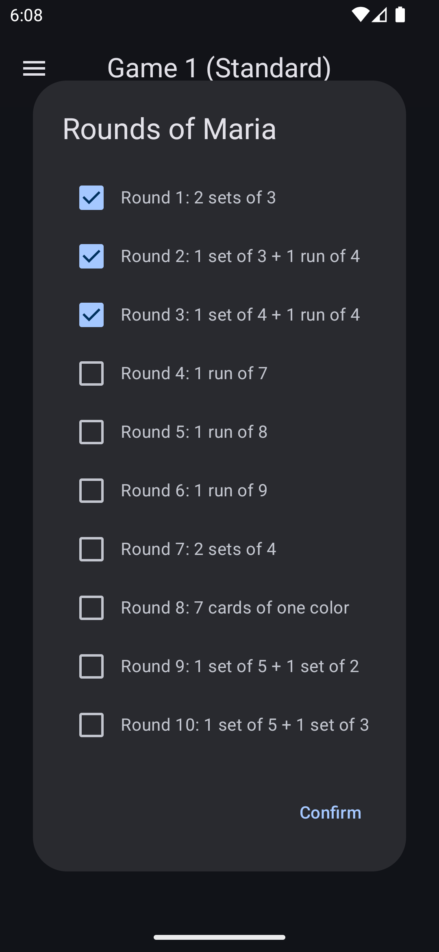439x952 pixels.
Task: Uncheck Round 1: 2 sets of 3
Action: 91,198
